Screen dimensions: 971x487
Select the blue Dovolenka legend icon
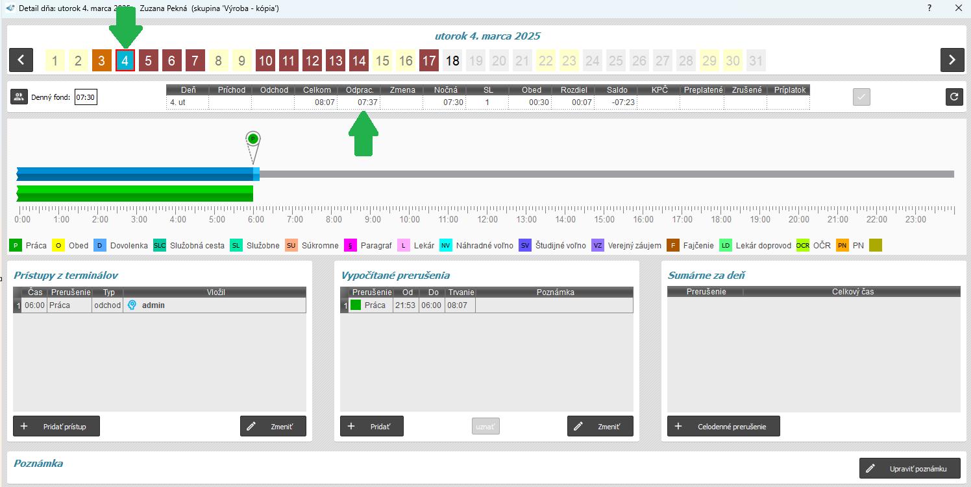[x=100, y=245]
